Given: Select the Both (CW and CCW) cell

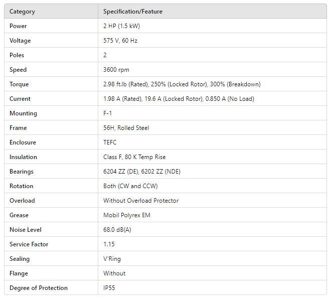Looking at the screenshot, I should click(130, 186).
